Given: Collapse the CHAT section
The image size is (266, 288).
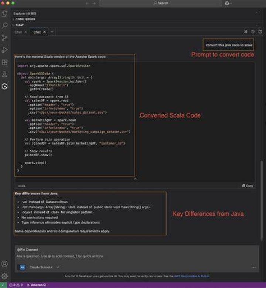Looking at the screenshot, I should pos(20,25).
